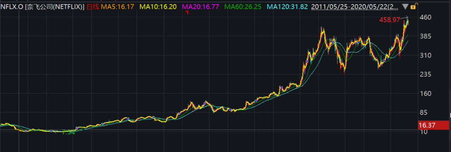Click the 310 price axis label
The height and width of the screenshot is (152, 451).
(426, 55)
